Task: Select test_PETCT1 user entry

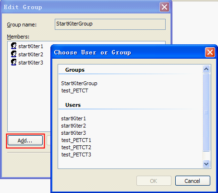Action: [x=76, y=140]
